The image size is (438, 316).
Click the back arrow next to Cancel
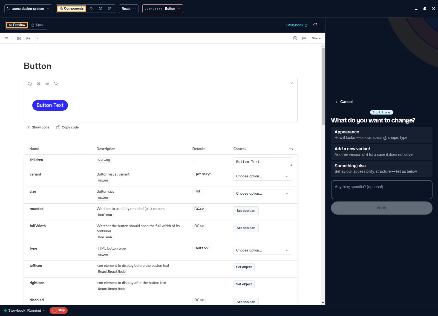coord(337,102)
